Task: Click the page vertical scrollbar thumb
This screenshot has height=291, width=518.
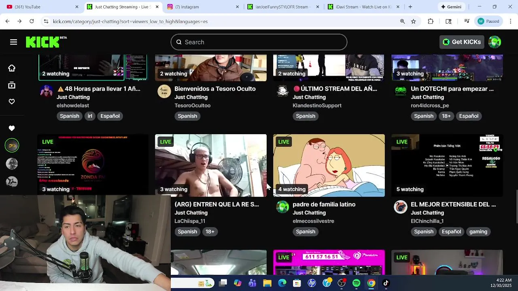Action: point(516,206)
